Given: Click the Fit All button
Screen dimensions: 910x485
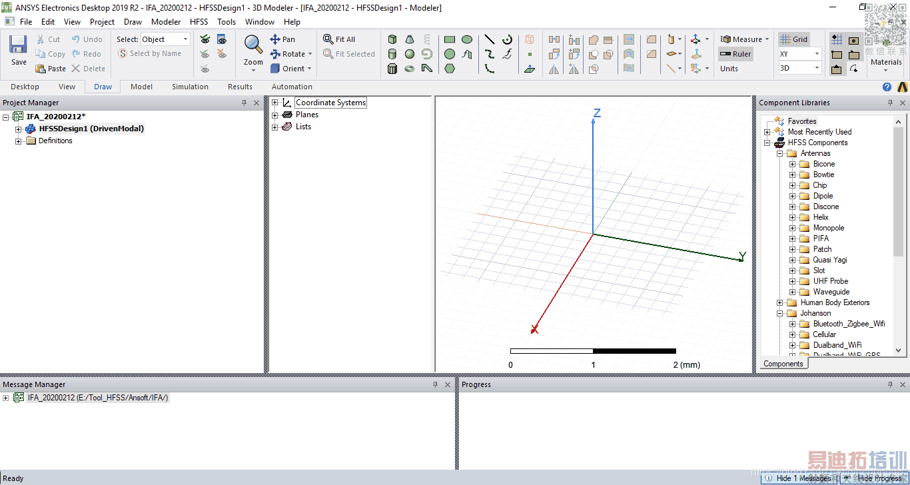Looking at the screenshot, I should pos(339,39).
